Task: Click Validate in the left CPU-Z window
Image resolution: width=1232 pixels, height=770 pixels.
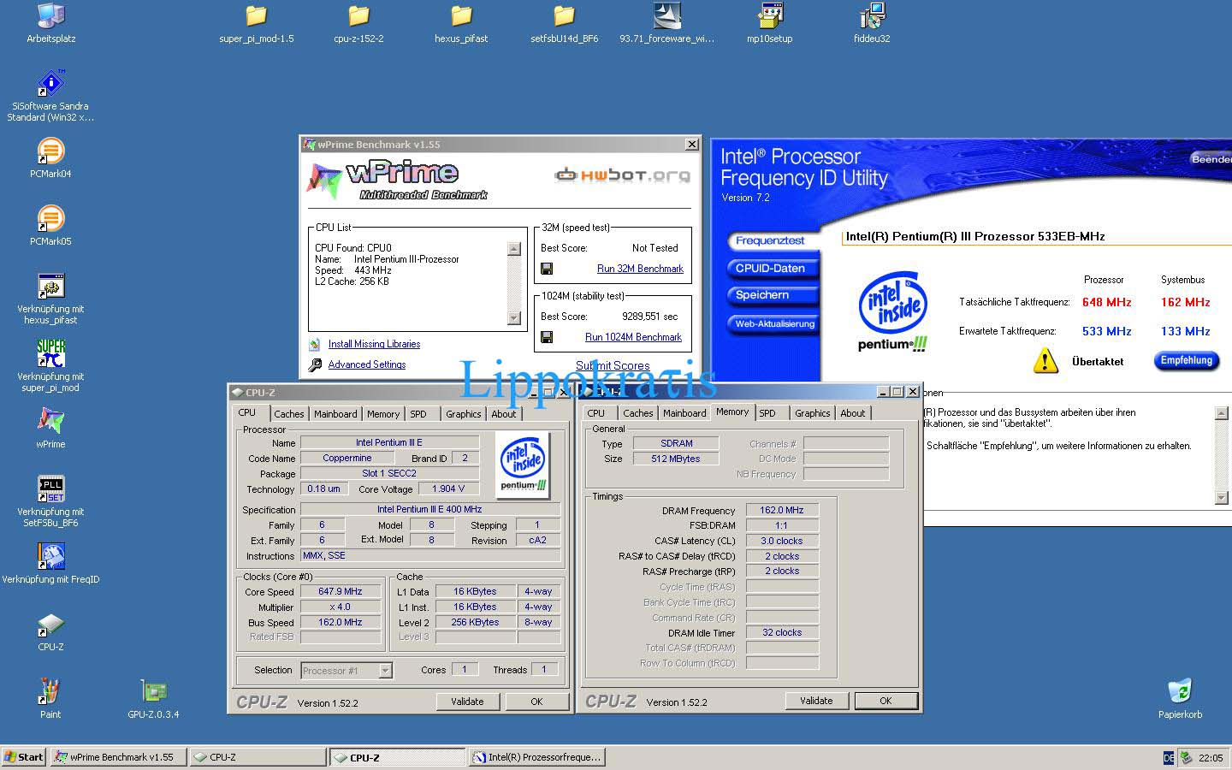Action: tap(467, 702)
